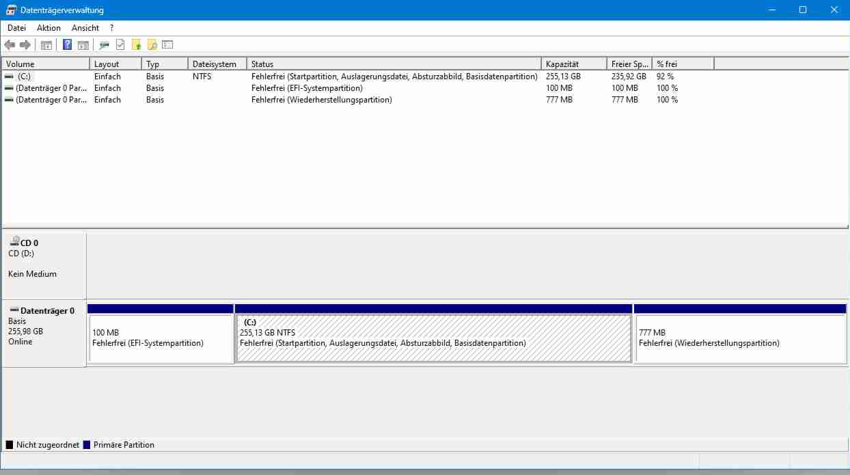Select the 777 MB recovery partition block
This screenshot has height=475, width=850.
[740, 338]
